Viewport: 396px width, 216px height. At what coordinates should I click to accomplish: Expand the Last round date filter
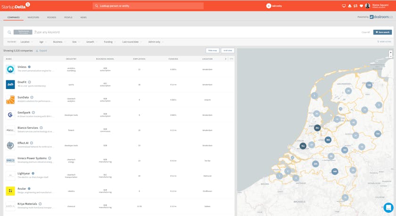[132, 42]
